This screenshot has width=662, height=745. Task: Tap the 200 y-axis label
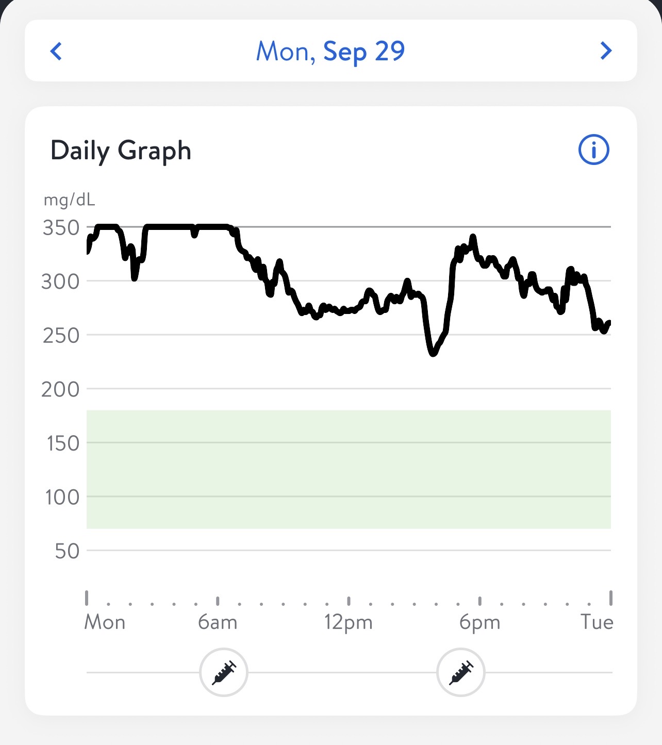pyautogui.click(x=61, y=389)
